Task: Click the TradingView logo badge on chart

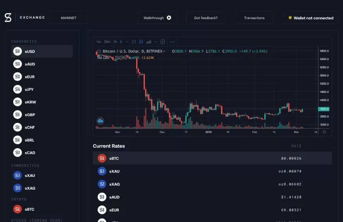Action: click(x=100, y=121)
